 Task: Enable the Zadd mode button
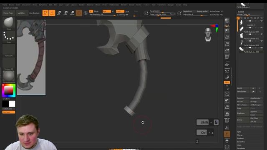120,11
